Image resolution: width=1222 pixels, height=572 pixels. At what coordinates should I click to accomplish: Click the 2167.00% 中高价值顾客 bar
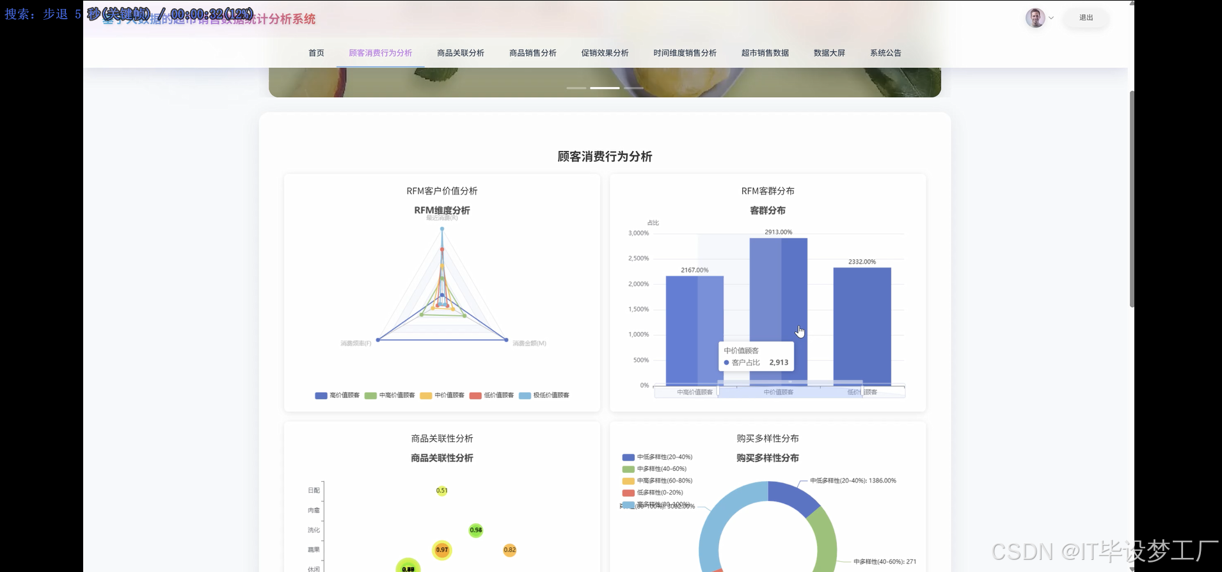point(695,331)
